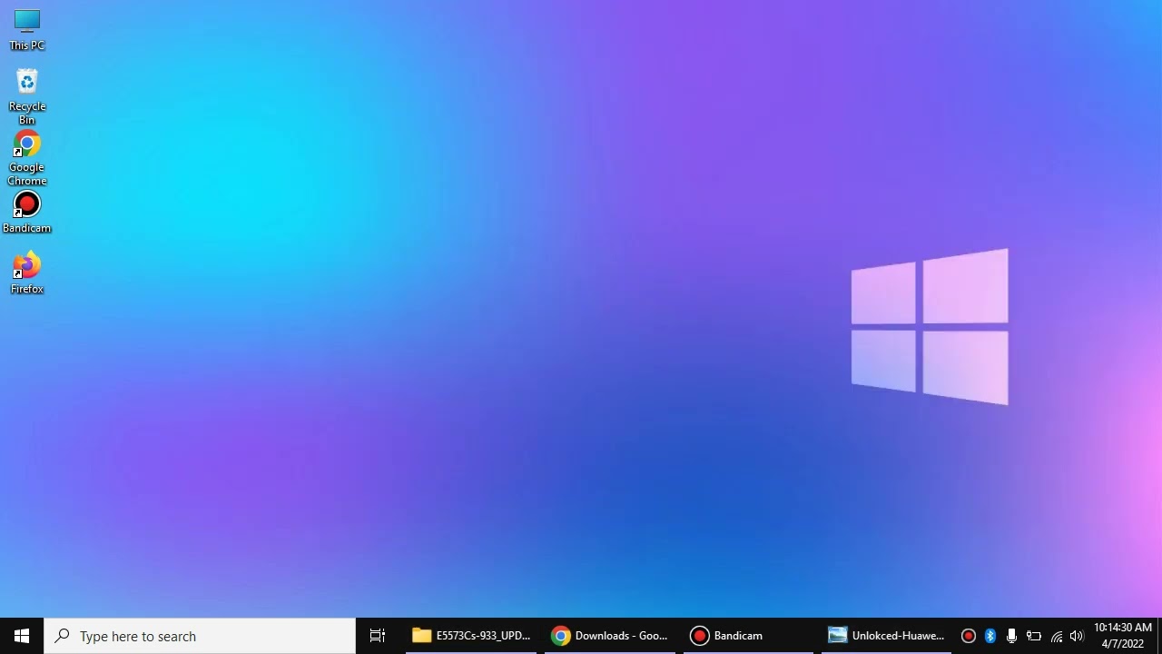Switch to Bandicam window in the taskbar
1162x654 pixels.
[x=749, y=636]
